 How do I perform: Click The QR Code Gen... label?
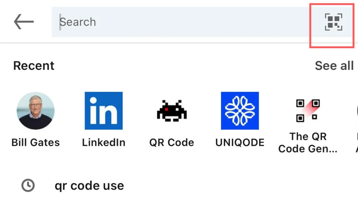click(308, 142)
